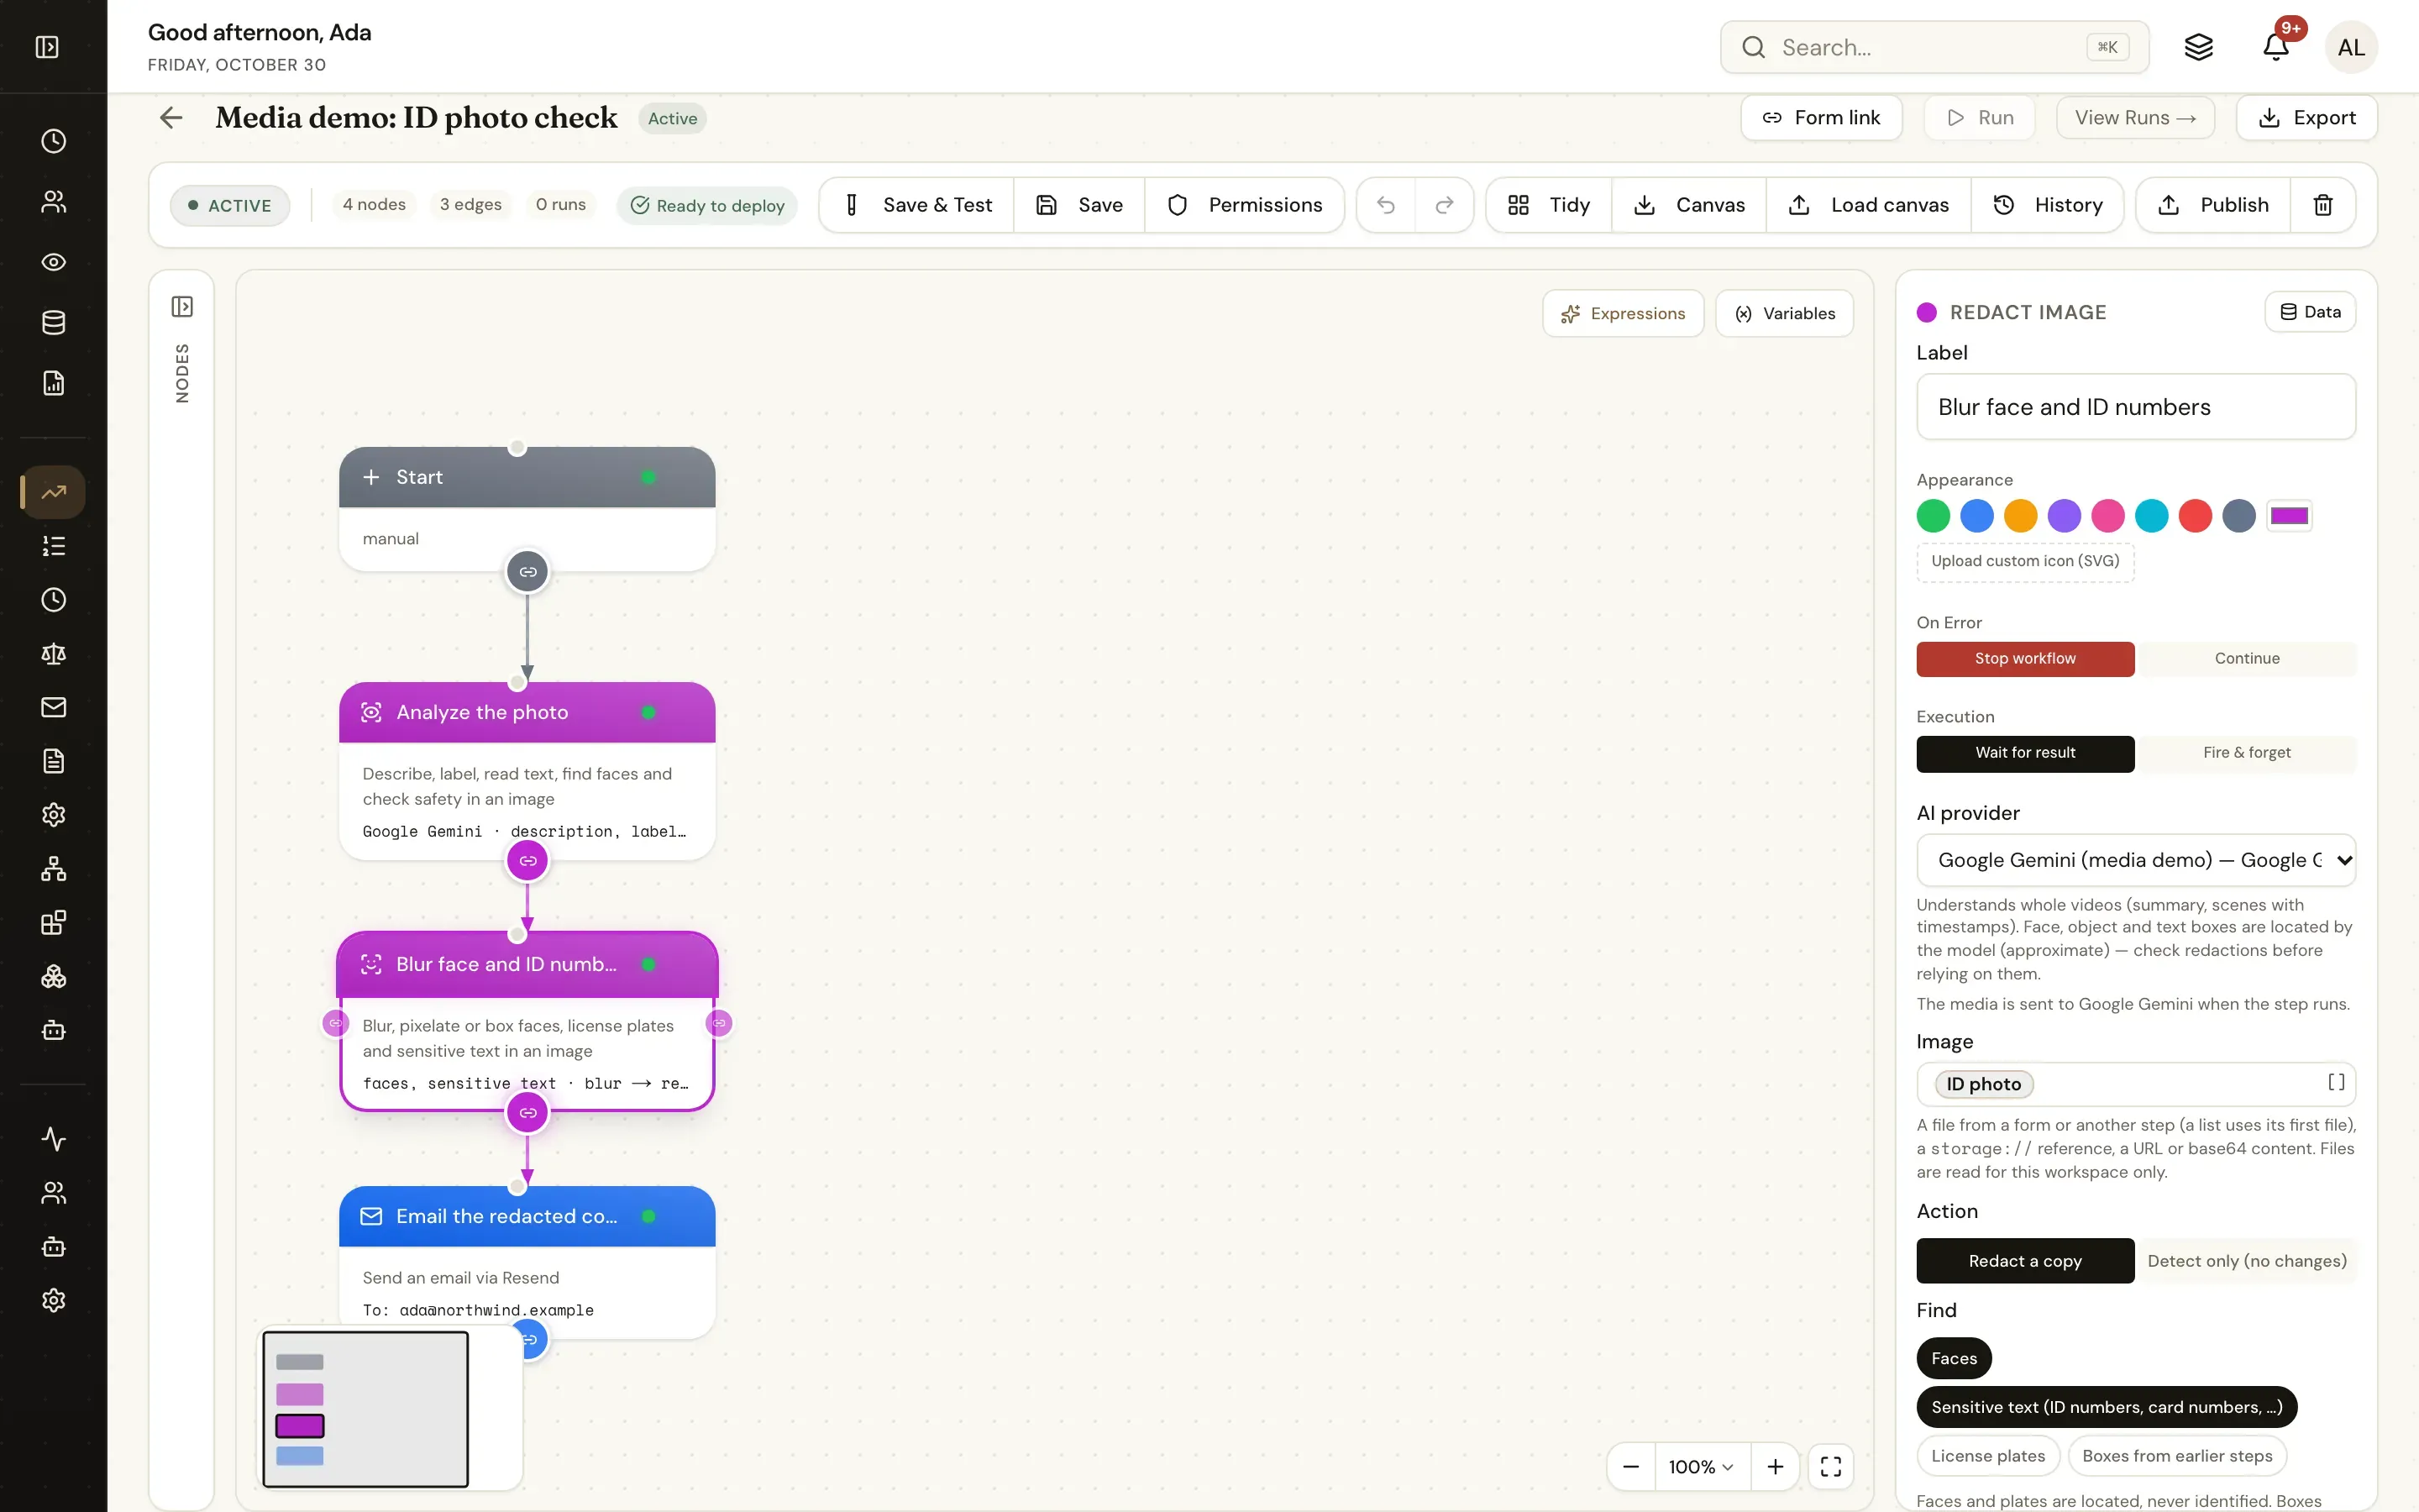The height and width of the screenshot is (1512, 2419).
Task: Zoom out with the minus icon
Action: 1631,1466
